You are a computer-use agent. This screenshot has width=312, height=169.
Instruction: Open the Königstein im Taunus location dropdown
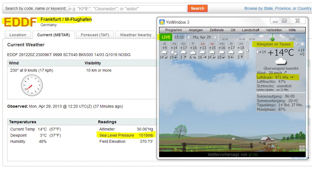[x=297, y=44]
